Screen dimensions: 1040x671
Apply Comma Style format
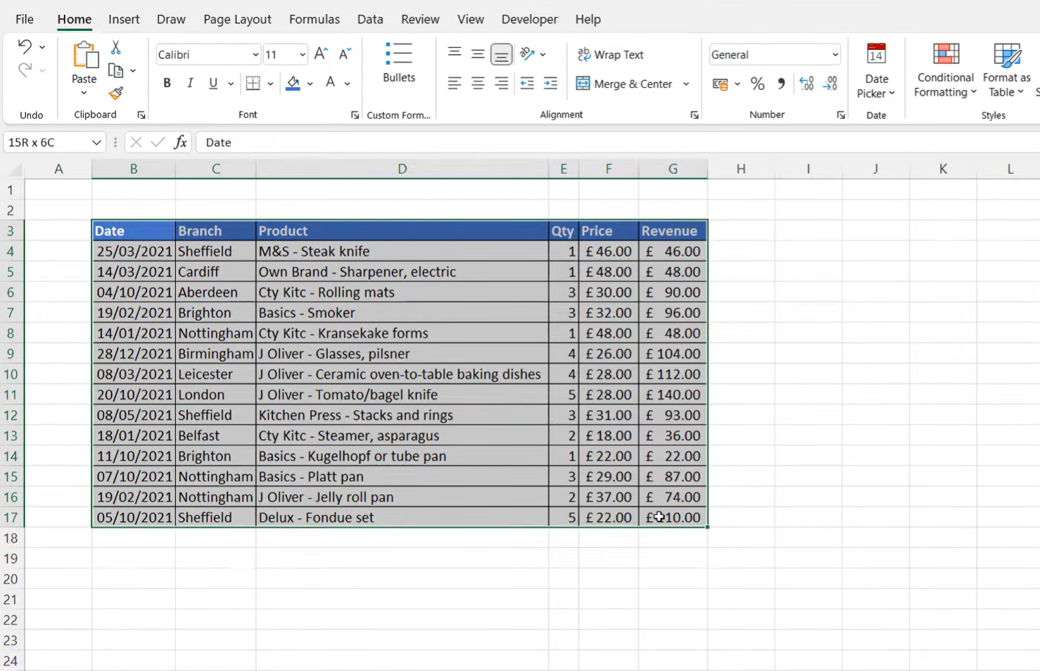tap(781, 84)
